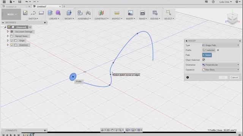Add a new design tab
Viewport: 243px width, 136px height.
tap(64, 6)
